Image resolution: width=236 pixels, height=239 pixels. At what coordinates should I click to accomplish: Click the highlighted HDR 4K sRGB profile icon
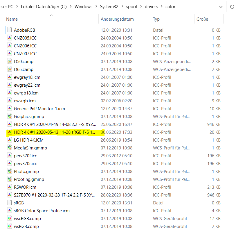click(9, 132)
